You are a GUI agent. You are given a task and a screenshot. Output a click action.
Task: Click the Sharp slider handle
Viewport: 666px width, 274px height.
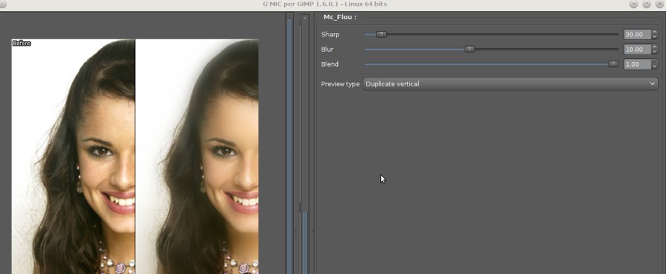(x=381, y=35)
